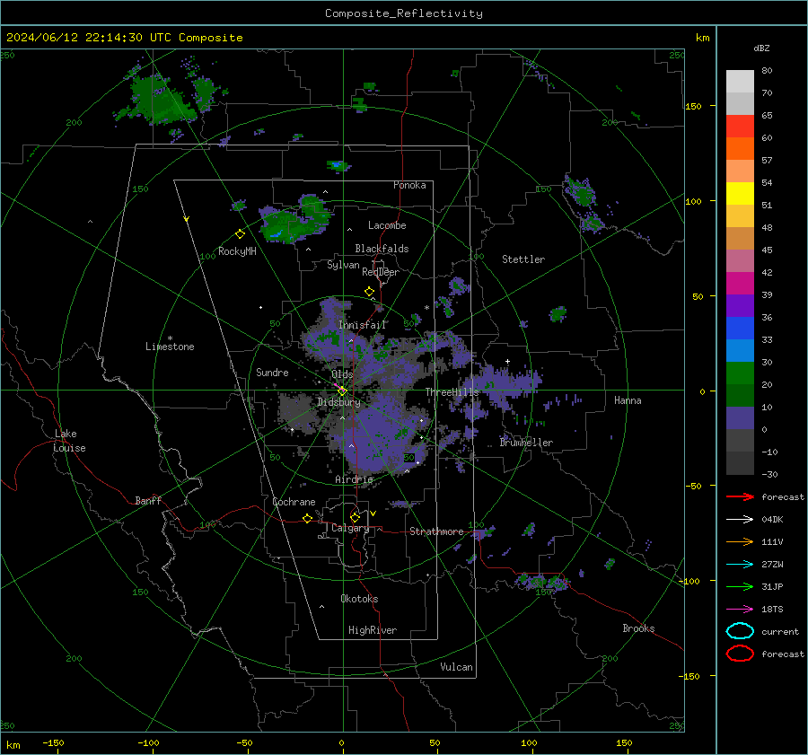Image resolution: width=808 pixels, height=755 pixels.
Task: Click the orange 111V arrow legend icon
Action: point(740,541)
